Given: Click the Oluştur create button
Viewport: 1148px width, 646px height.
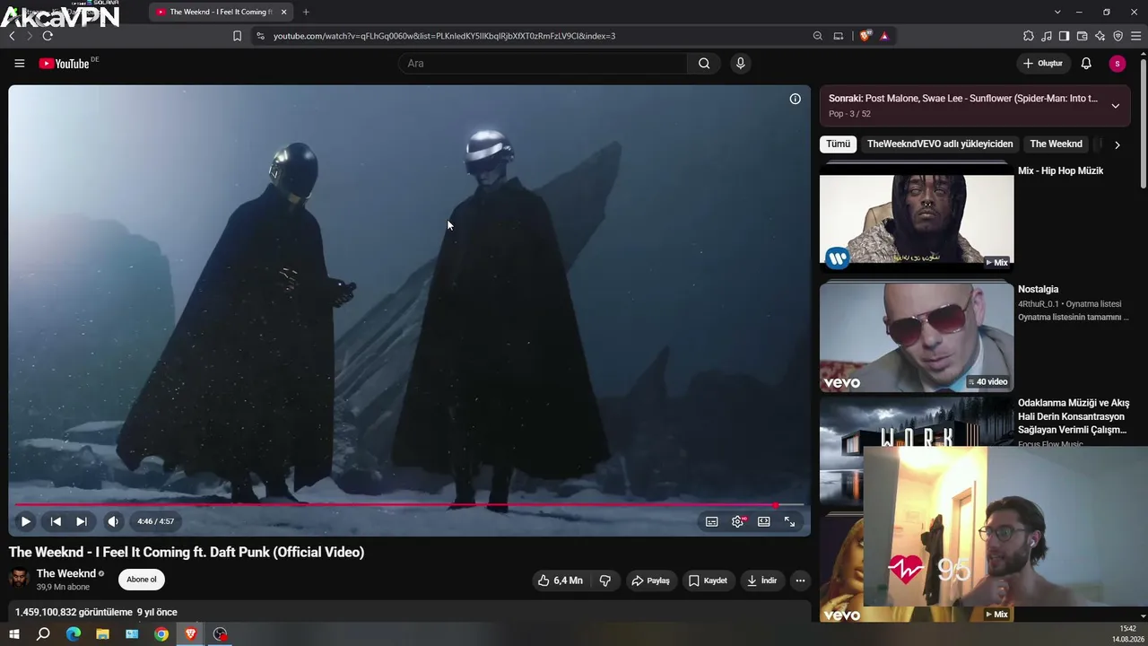Looking at the screenshot, I should tap(1043, 64).
